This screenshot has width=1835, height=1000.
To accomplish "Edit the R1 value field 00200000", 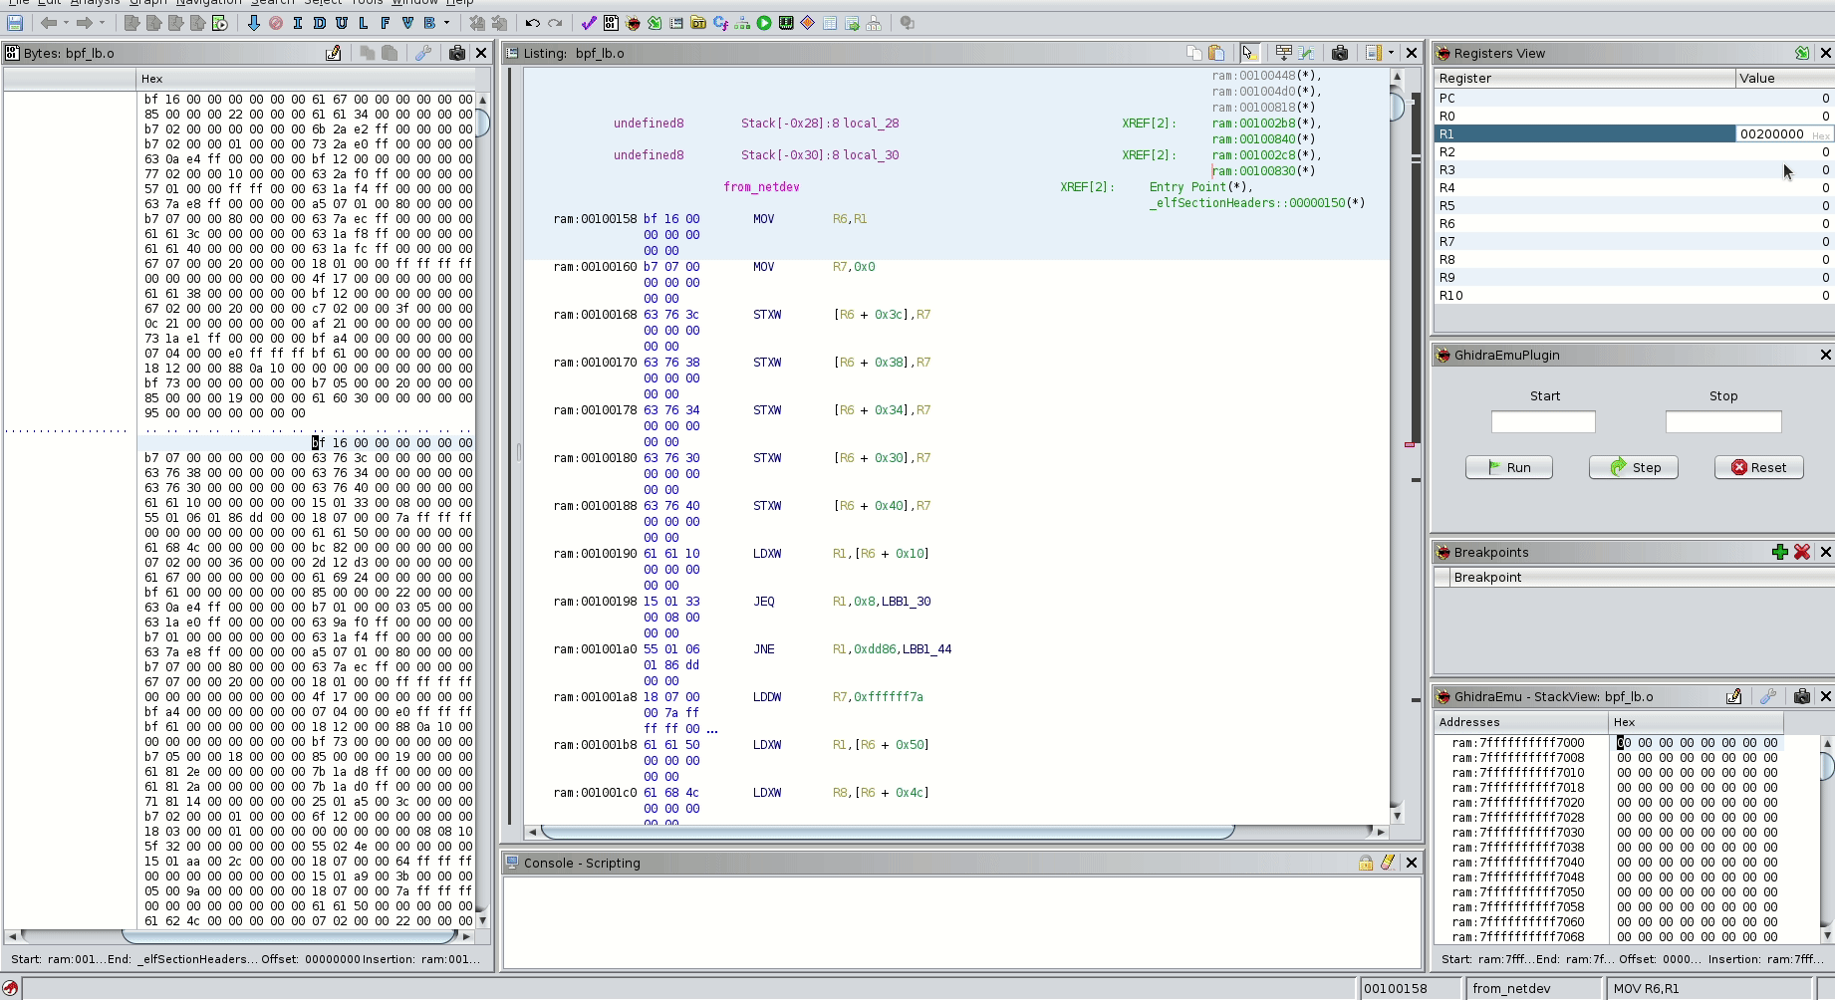I will coord(1783,133).
